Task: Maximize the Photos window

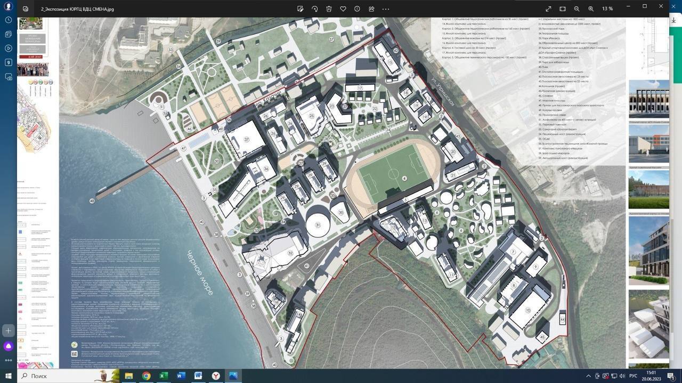Action: [645, 6]
